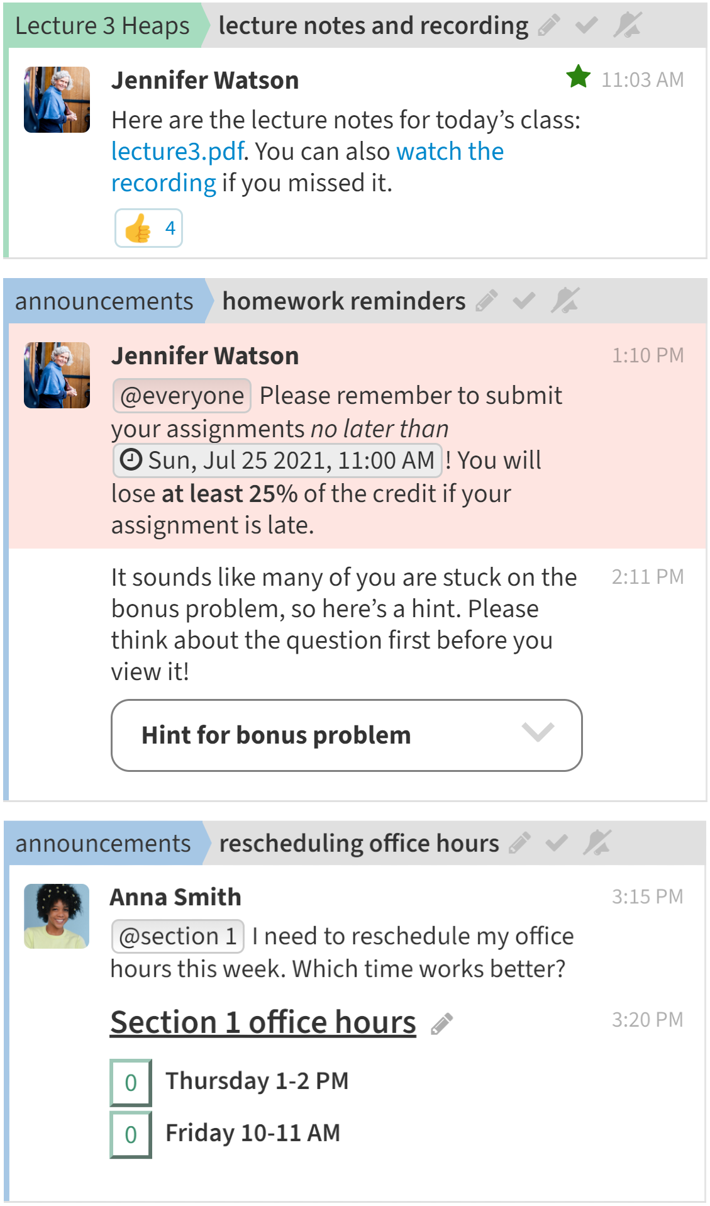Resolve the homework reminders topic

coord(524,301)
